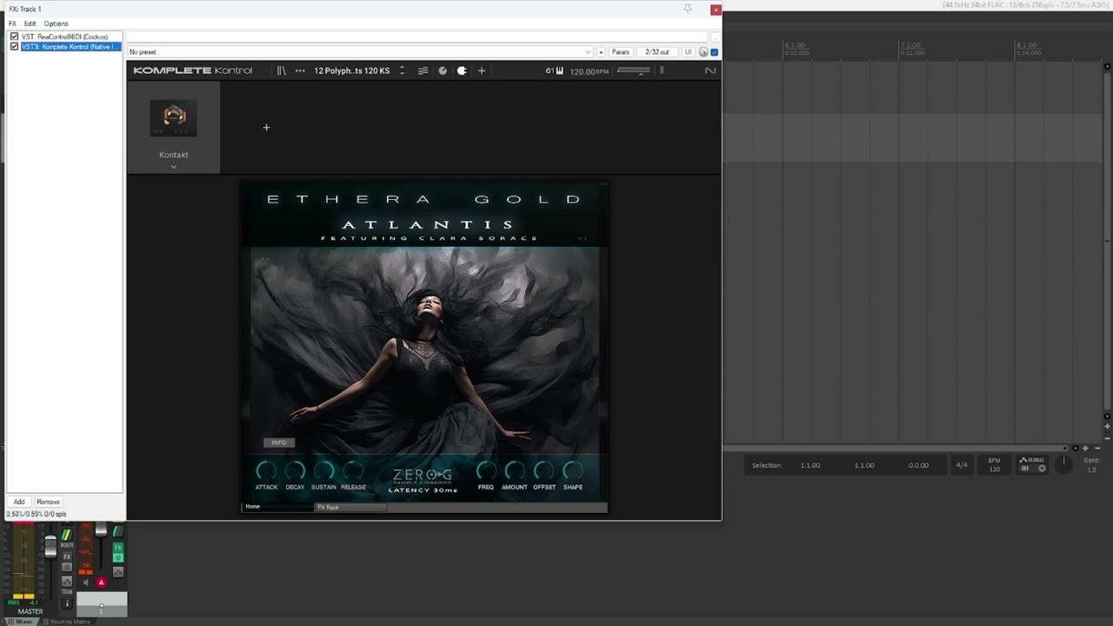Click the 120.00 BPM tempo display

point(590,71)
